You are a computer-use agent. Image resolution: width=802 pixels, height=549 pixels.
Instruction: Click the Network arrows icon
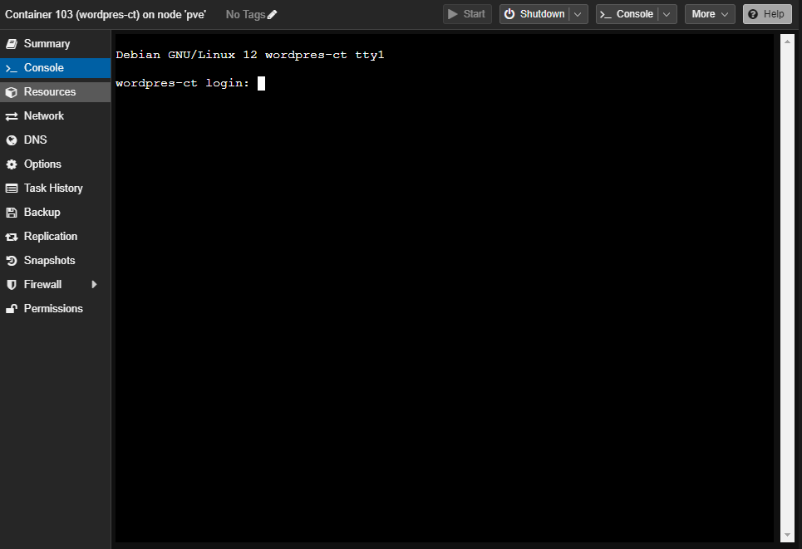[x=12, y=116]
